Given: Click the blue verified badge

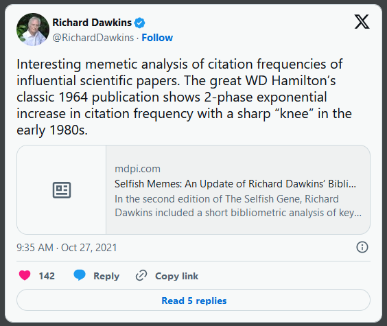Looking at the screenshot, I should [139, 23].
